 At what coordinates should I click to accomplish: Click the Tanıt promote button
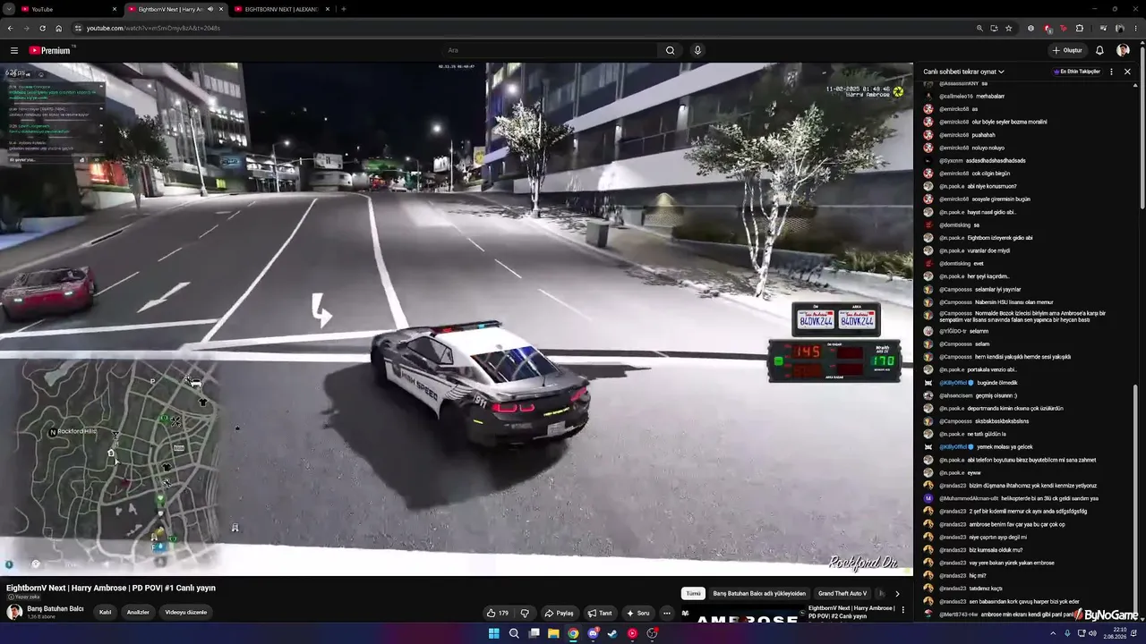pyautogui.click(x=600, y=613)
